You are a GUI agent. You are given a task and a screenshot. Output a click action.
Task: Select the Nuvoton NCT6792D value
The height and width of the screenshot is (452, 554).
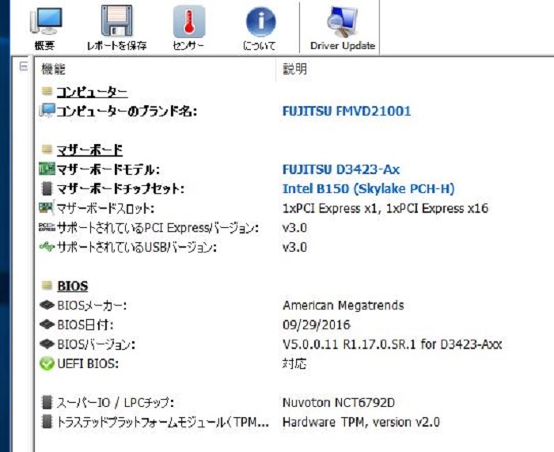(339, 402)
